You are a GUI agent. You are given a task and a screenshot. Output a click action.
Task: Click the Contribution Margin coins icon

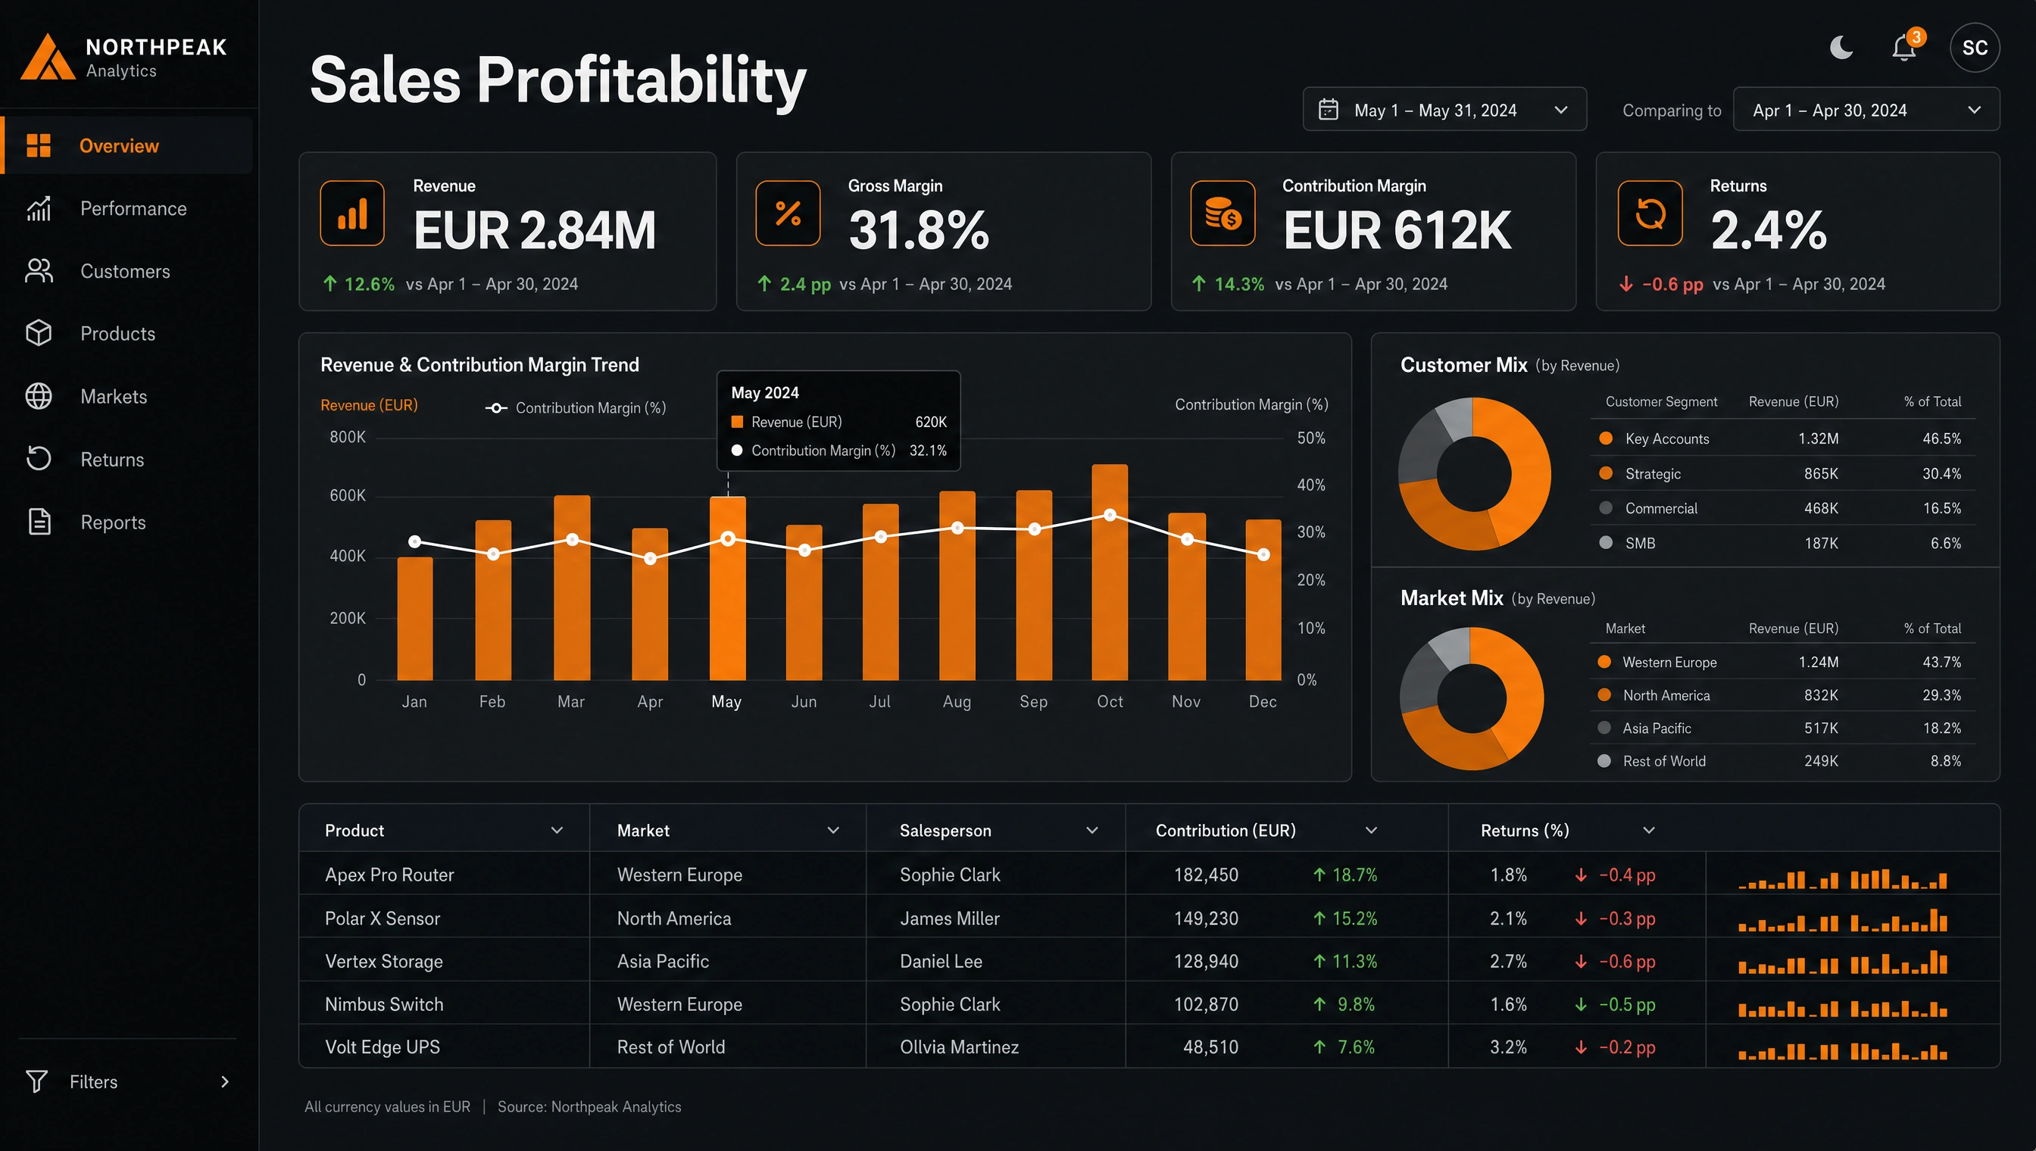tap(1223, 214)
